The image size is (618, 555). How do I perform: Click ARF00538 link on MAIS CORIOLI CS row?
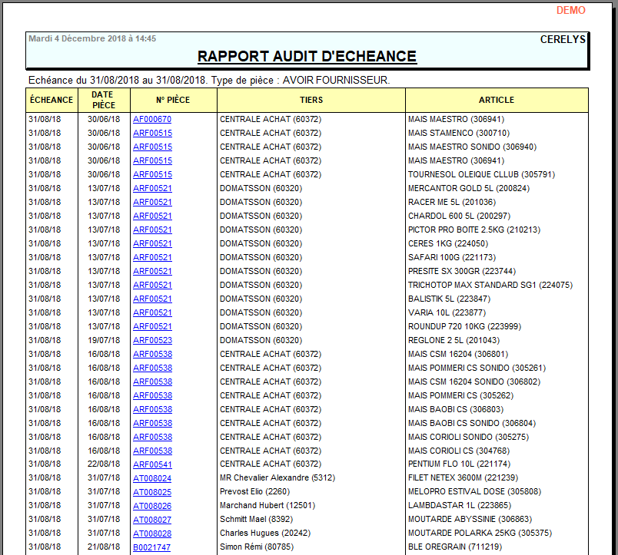152,451
